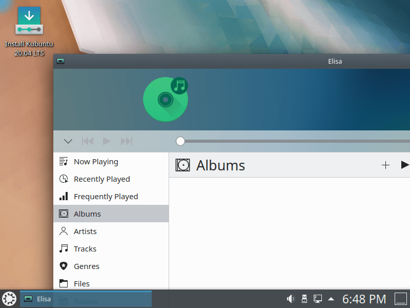Skip to the previous track
The height and width of the screenshot is (308, 410).
(x=88, y=141)
